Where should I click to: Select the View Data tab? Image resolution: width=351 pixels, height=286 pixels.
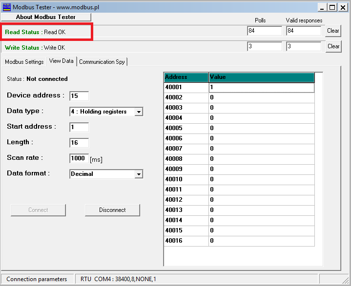(x=62, y=61)
